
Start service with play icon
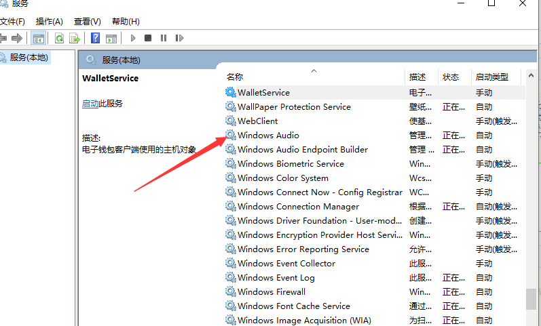tap(133, 38)
